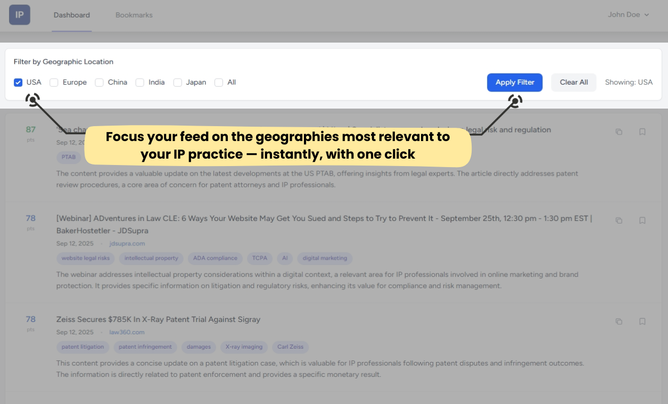Check the China filter checkbox
This screenshot has height=404, width=668.
pyautogui.click(x=99, y=83)
